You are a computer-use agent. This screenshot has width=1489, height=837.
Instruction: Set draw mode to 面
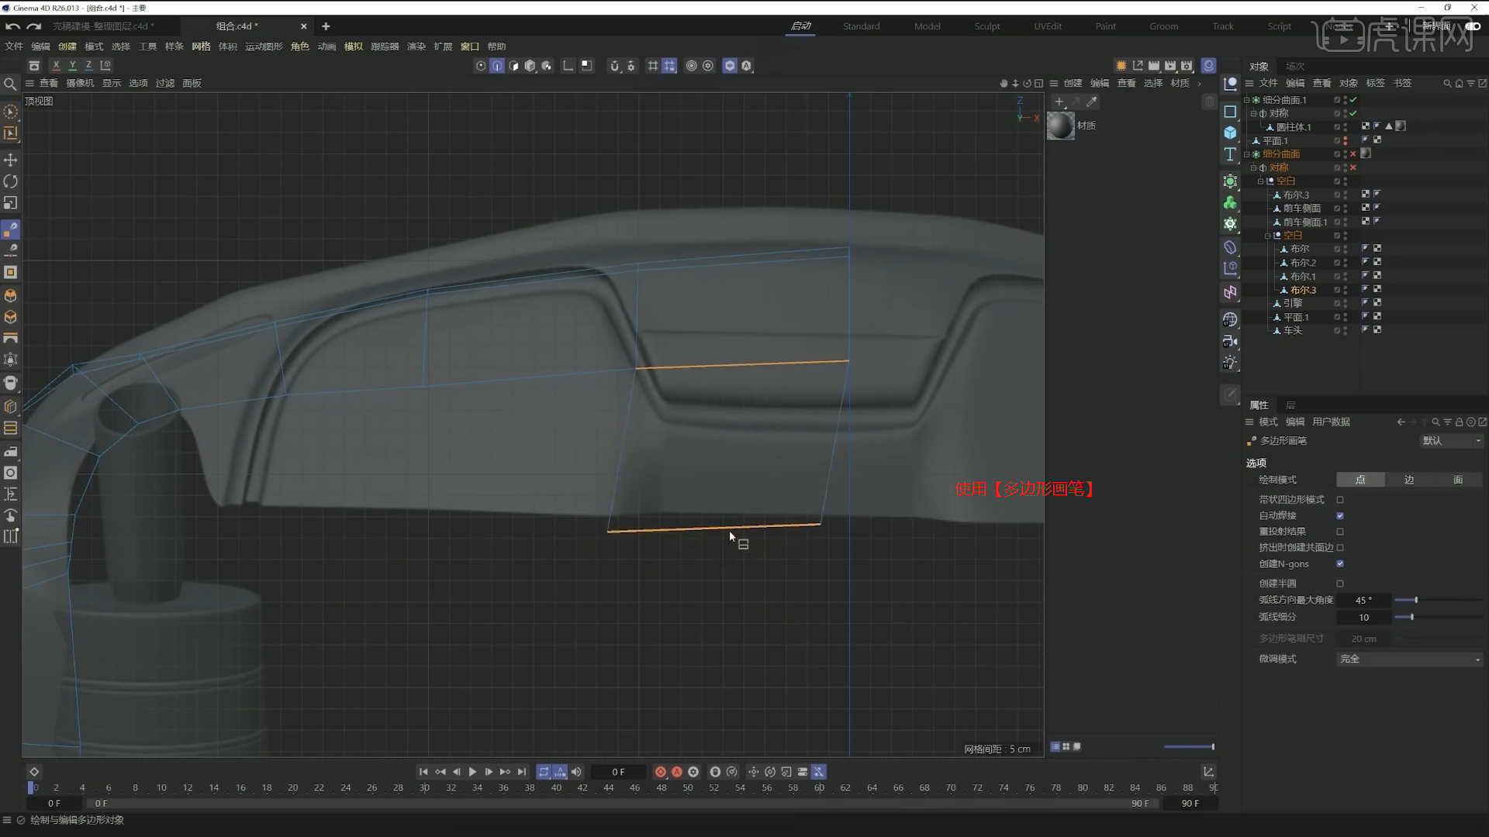(x=1458, y=480)
